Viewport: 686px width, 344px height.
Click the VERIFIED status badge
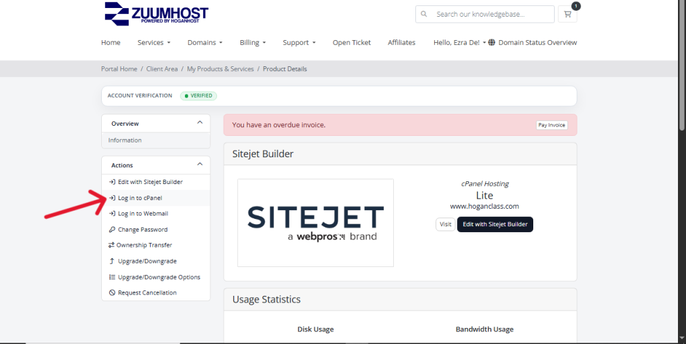click(198, 96)
